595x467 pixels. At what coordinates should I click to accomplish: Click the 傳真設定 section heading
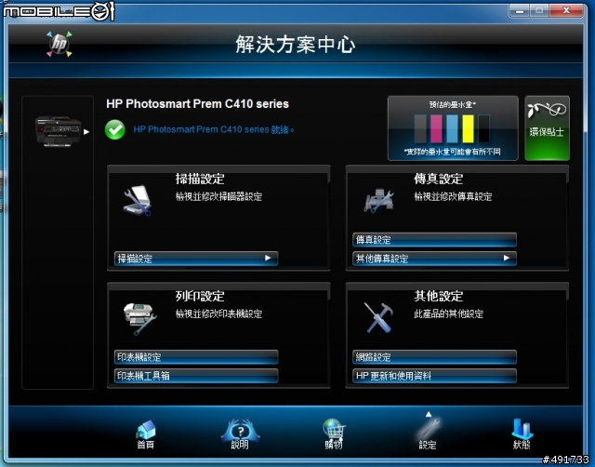tap(438, 179)
